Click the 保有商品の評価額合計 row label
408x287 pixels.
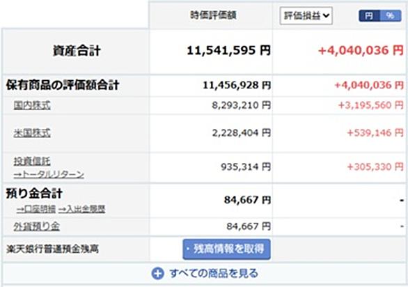[63, 85]
